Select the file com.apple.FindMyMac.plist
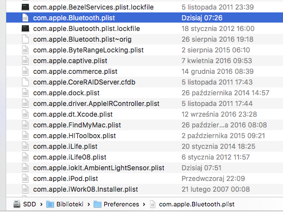The width and height of the screenshot is (283, 212). (x=77, y=125)
